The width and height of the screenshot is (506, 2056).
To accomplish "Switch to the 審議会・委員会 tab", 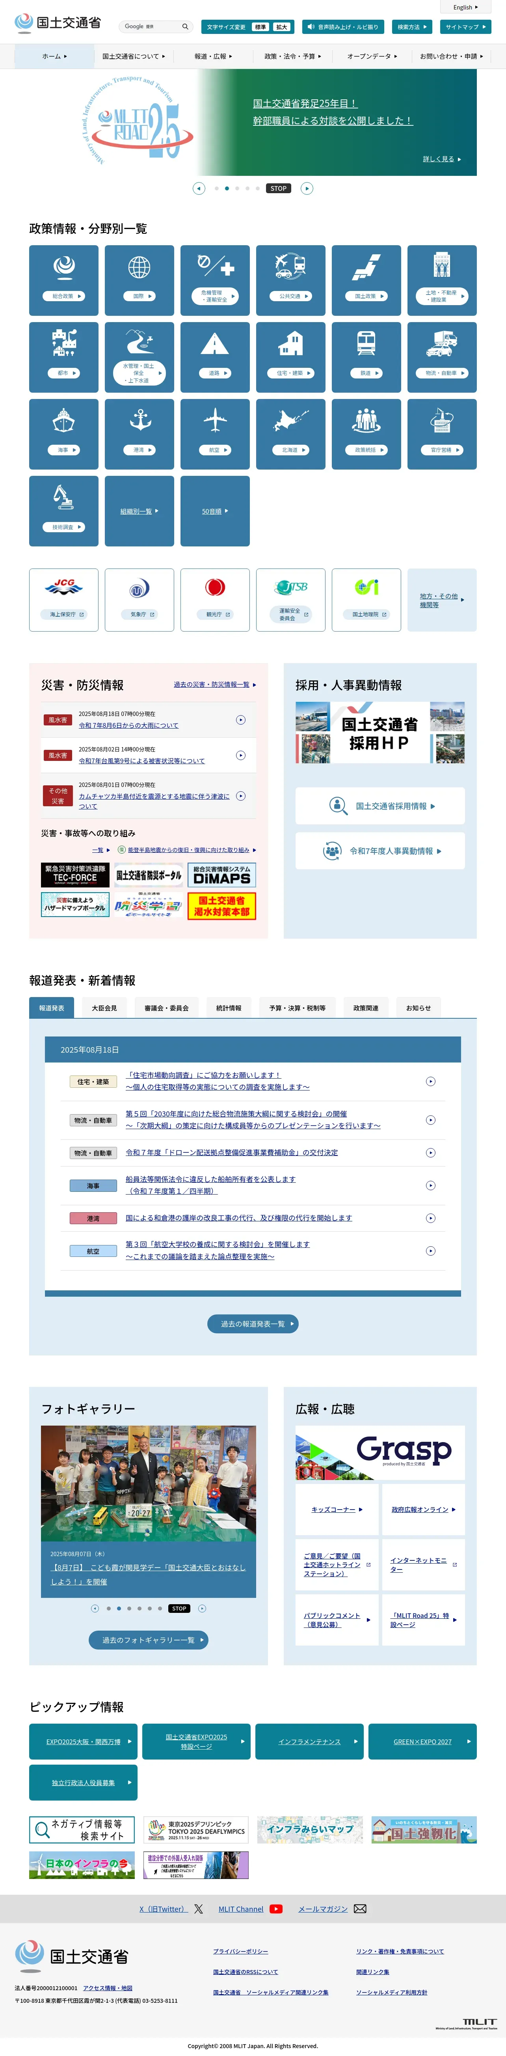I will click(x=167, y=1008).
